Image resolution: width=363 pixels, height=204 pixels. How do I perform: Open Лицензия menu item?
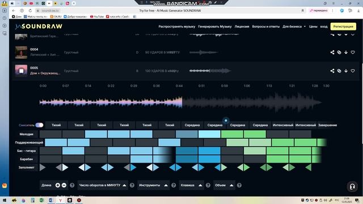click(x=242, y=27)
